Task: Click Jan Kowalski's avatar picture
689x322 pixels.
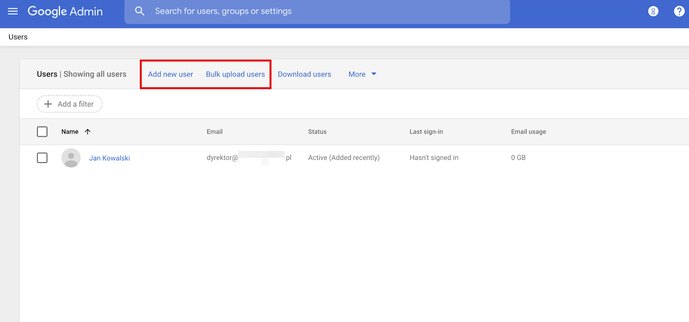Action: (71, 158)
